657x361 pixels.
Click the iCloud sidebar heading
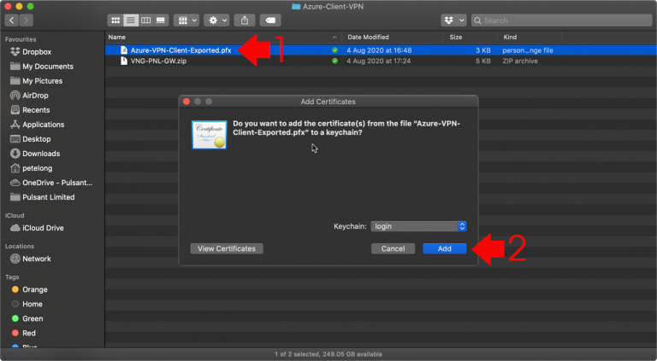[x=15, y=216]
